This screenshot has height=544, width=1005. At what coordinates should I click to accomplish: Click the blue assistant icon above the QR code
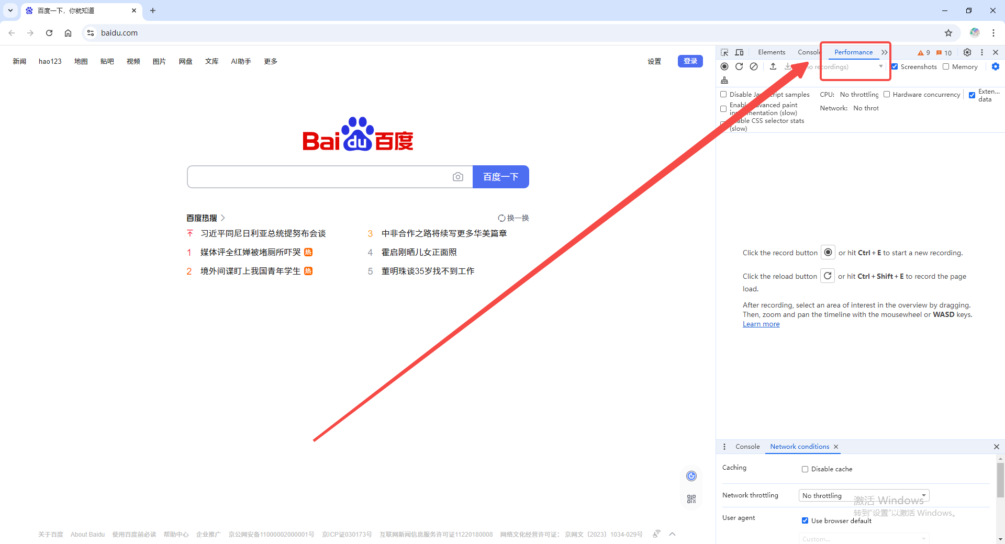point(691,476)
